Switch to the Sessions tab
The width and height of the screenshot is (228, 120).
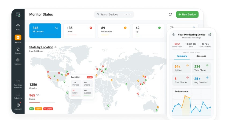[x=201, y=56]
